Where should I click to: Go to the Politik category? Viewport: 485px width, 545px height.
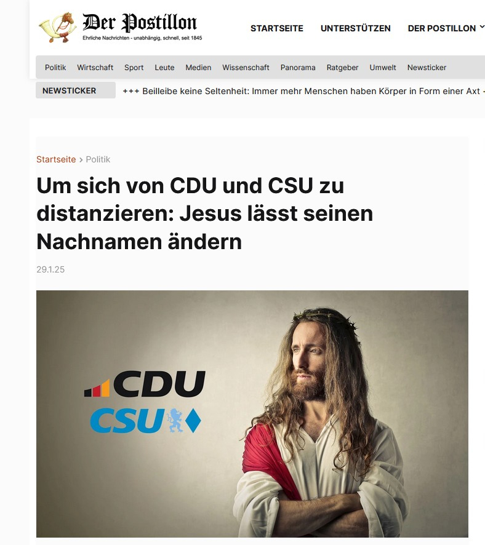tap(55, 68)
